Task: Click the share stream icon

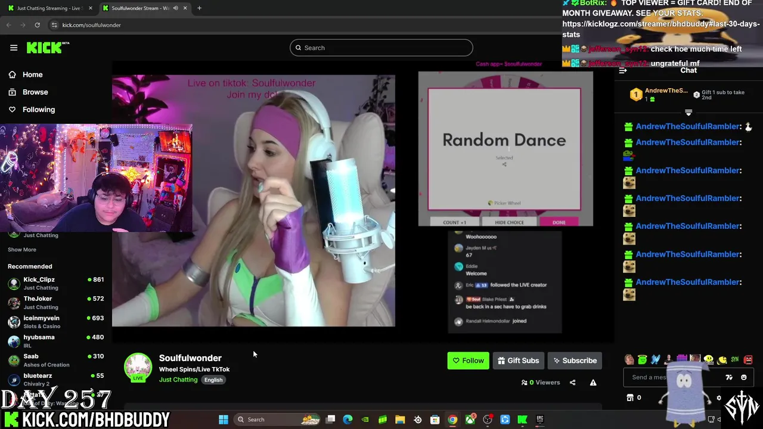Action: 572,383
